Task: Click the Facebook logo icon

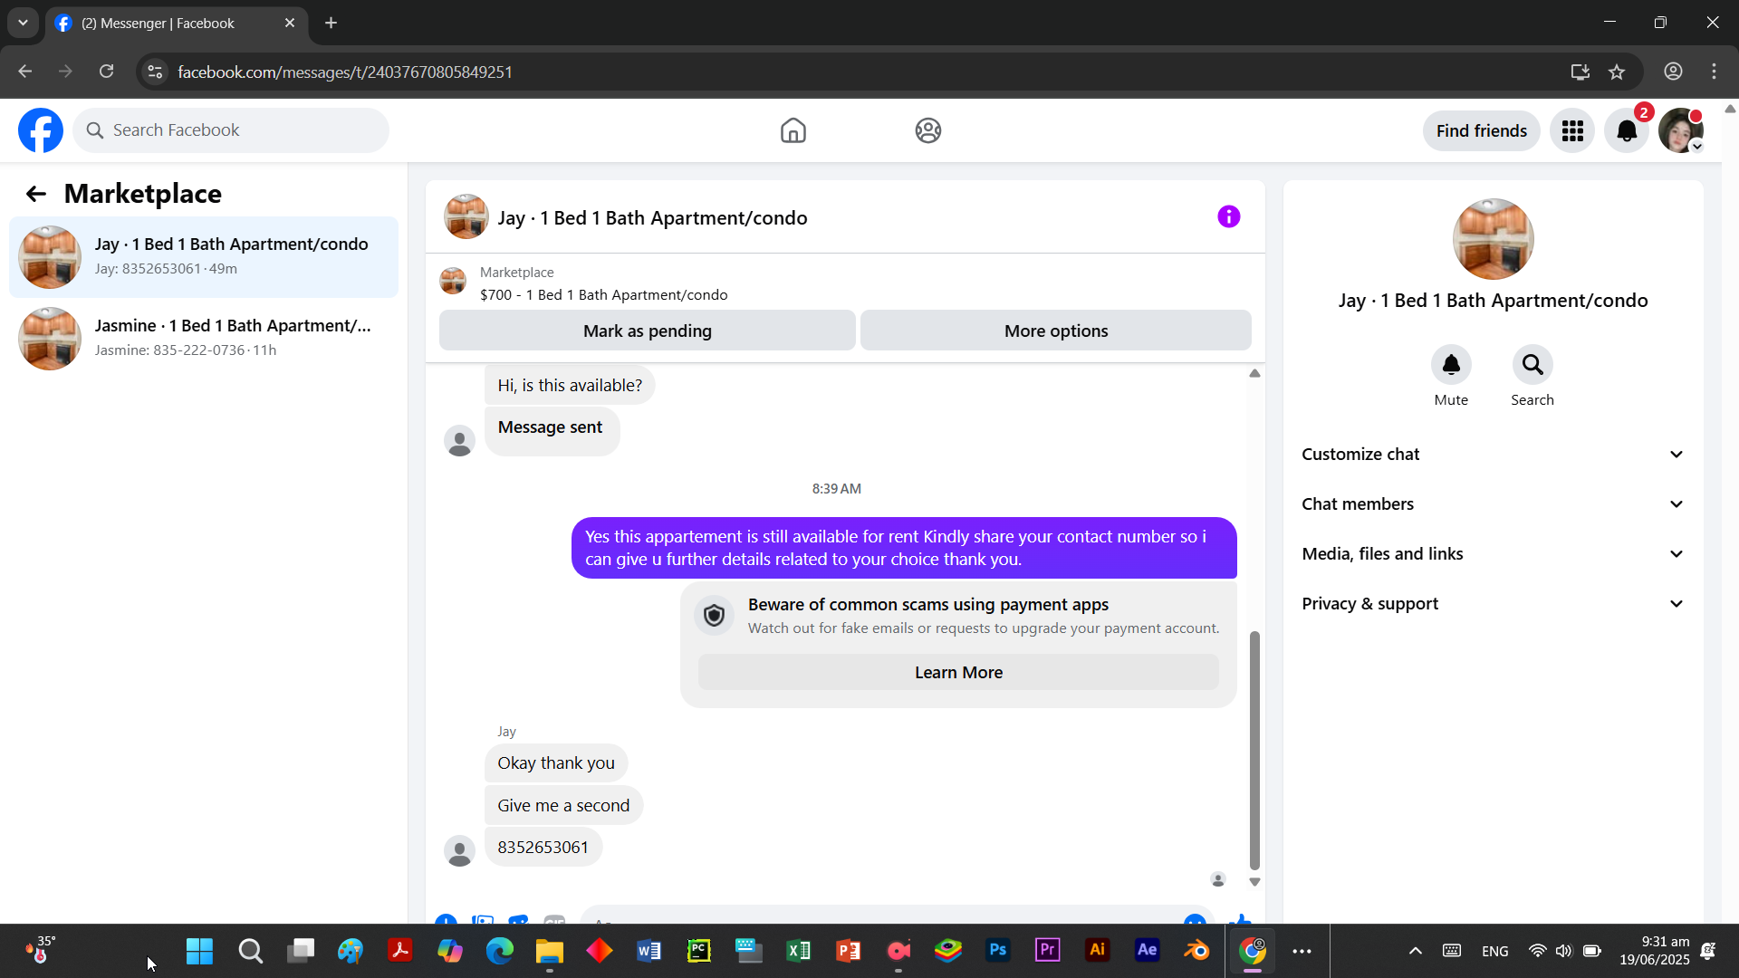Action: [x=41, y=130]
